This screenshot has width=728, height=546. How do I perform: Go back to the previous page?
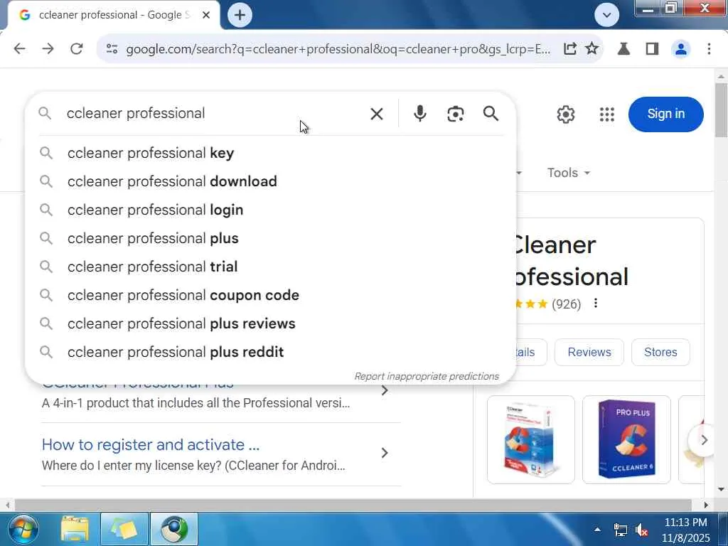pos(19,49)
